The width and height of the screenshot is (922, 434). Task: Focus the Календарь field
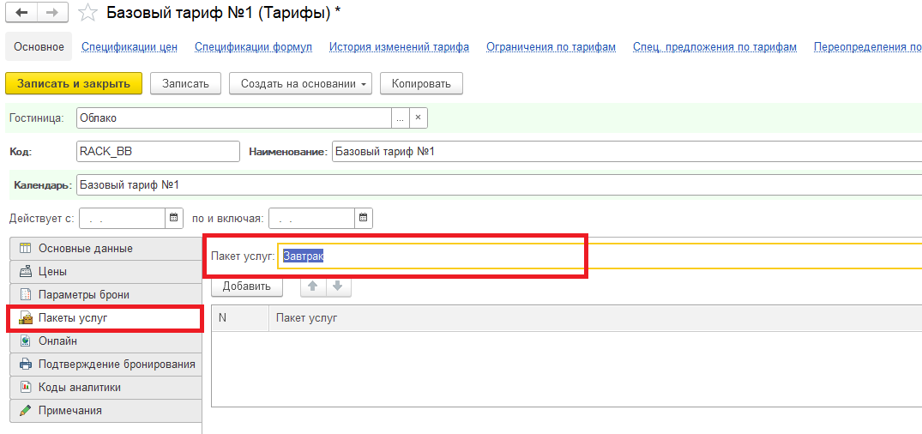[x=499, y=184]
